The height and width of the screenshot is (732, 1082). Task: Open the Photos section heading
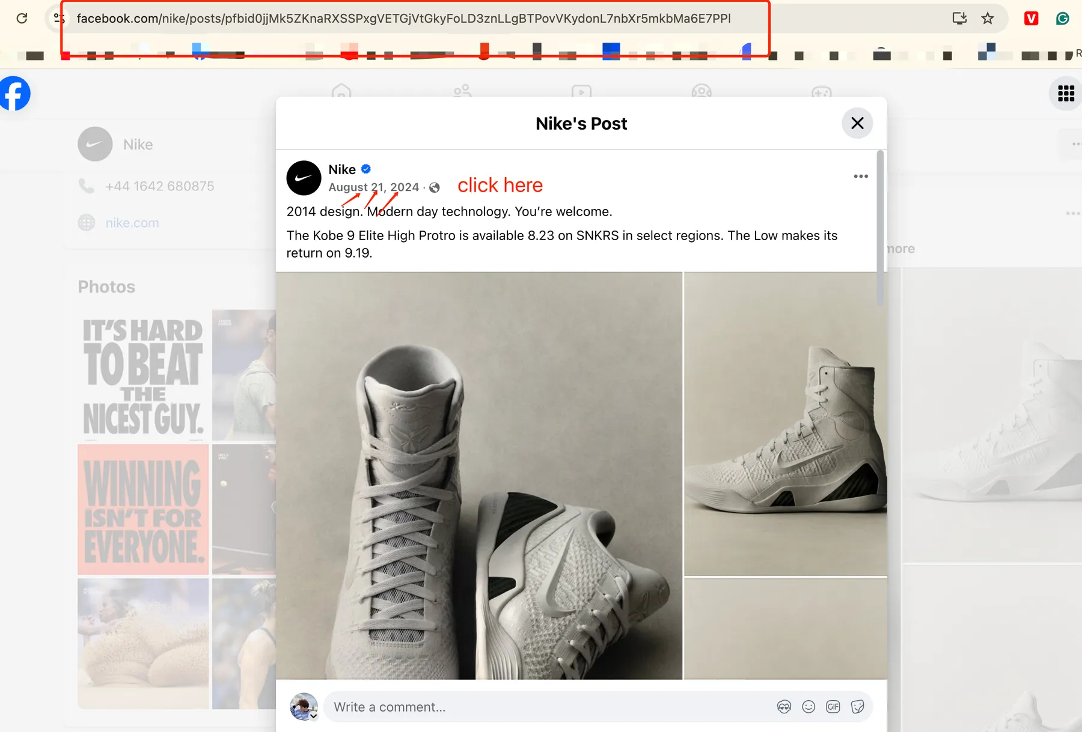coord(106,287)
